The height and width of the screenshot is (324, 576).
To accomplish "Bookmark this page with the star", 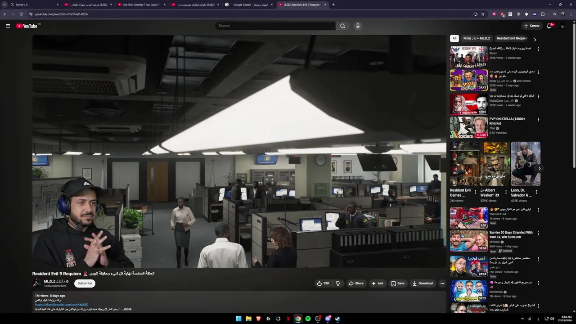I will (x=483, y=14).
